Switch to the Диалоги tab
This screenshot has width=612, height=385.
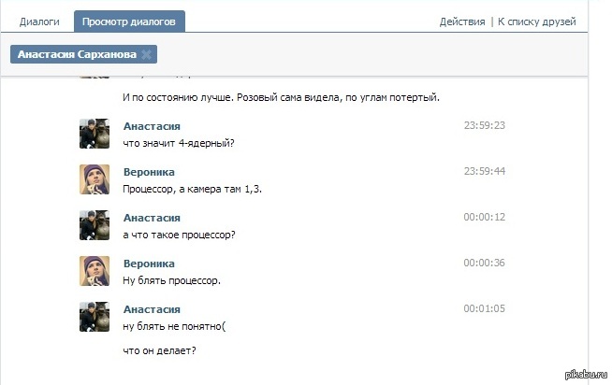pyautogui.click(x=39, y=21)
